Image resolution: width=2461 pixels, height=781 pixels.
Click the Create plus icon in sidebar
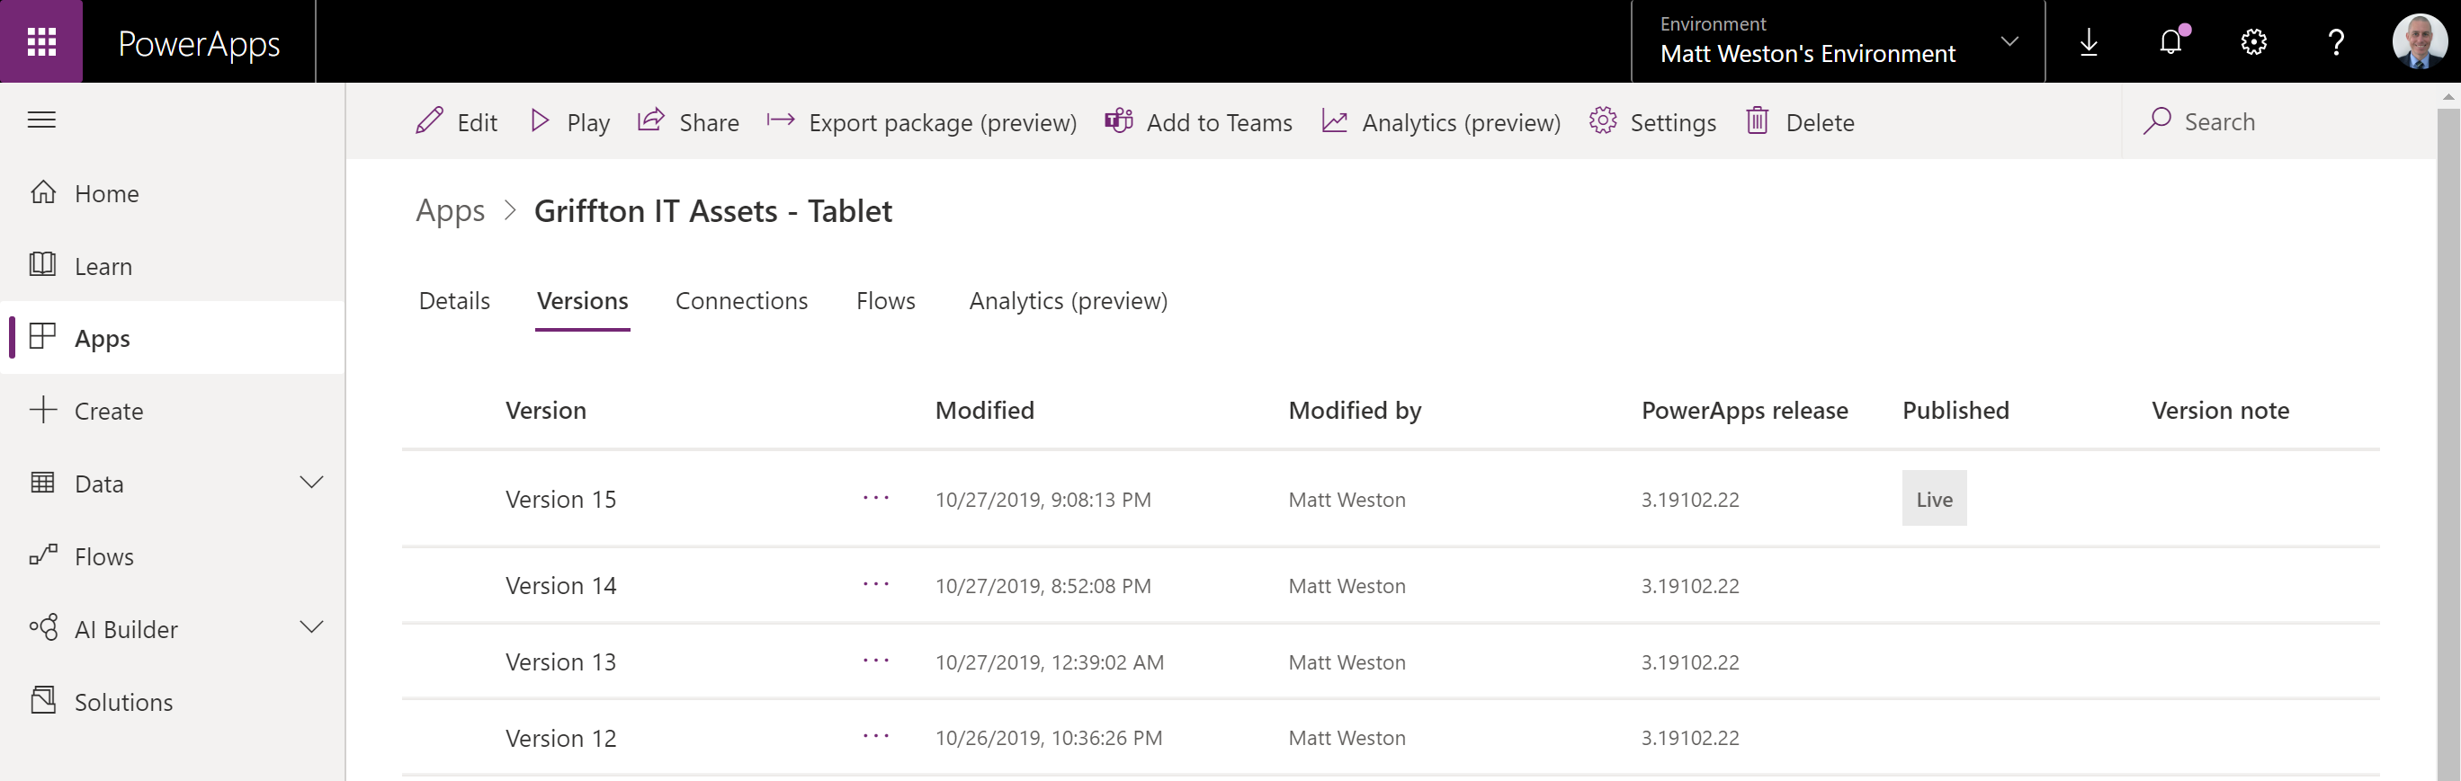coord(43,410)
